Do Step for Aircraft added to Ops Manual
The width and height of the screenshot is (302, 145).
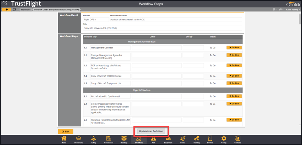(234, 96)
